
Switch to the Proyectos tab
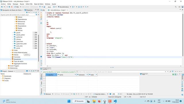click(28, 10)
